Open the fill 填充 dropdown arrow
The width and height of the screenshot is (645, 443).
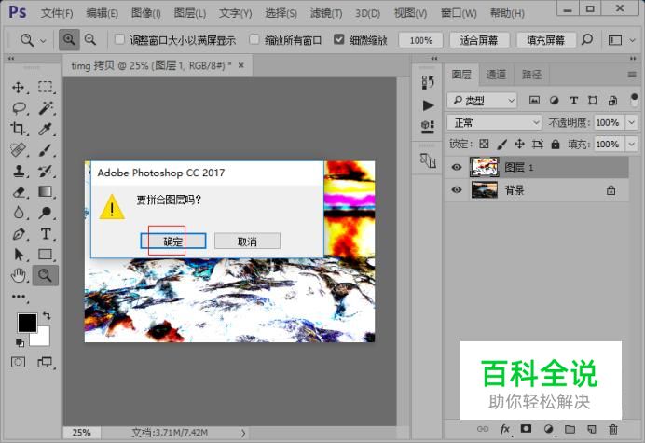click(631, 145)
